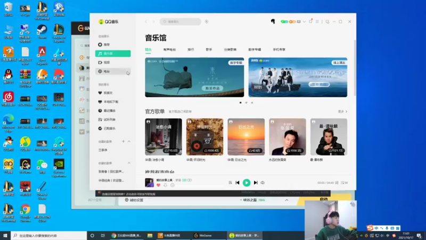Open 辅助设置 in WeGame window
426x240 pixels.
[x=134, y=200]
